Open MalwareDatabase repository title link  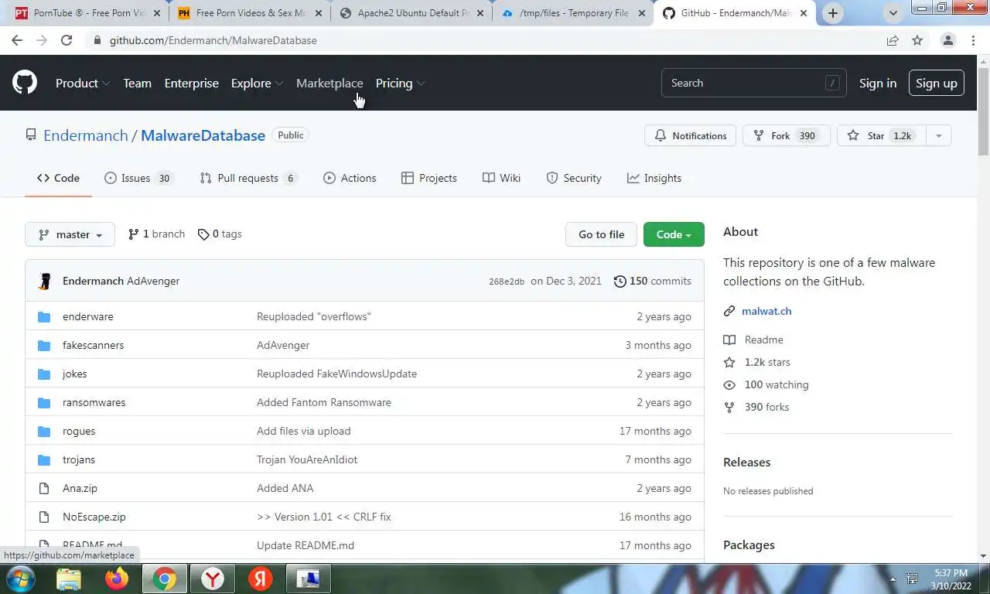203,135
